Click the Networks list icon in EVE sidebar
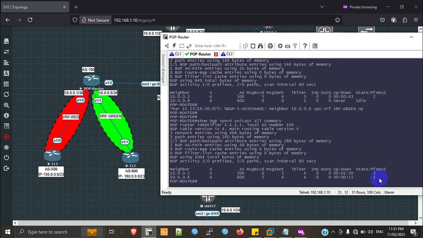This screenshot has height=238, width=423. 6,62
